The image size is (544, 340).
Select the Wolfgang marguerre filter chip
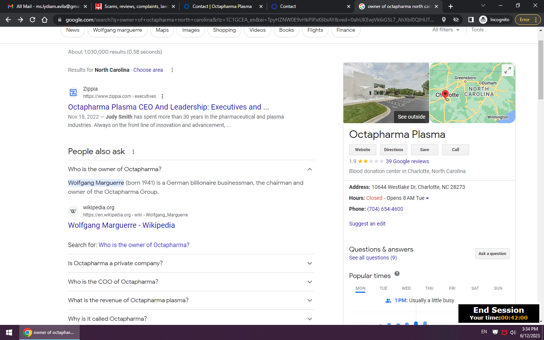117,30
